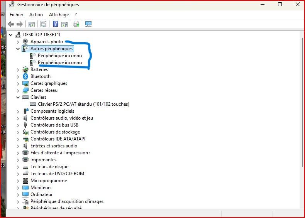Select the Ordinateur label
The image size is (305, 218).
click(41, 194)
